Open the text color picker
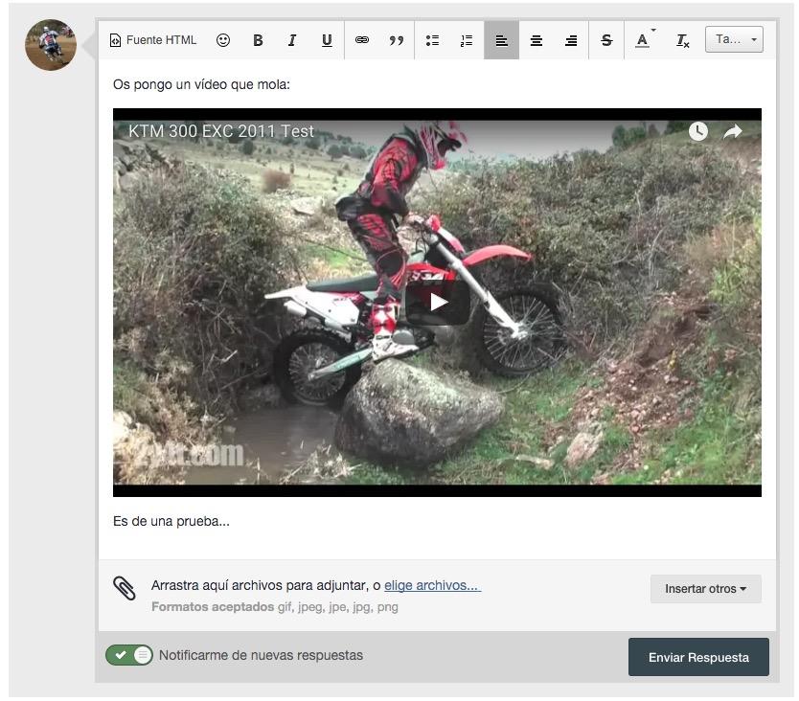The width and height of the screenshot is (799, 701). (x=643, y=40)
